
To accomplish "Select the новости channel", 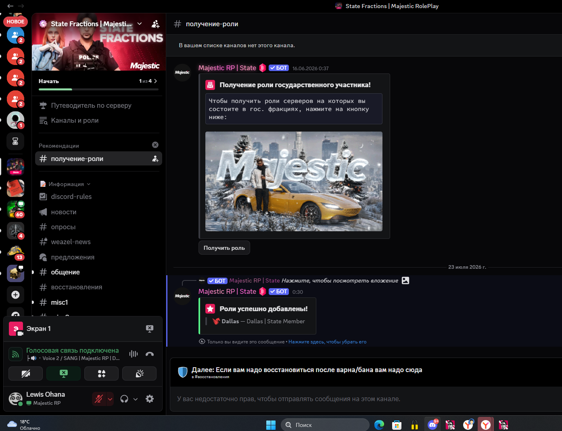I will click(98, 212).
